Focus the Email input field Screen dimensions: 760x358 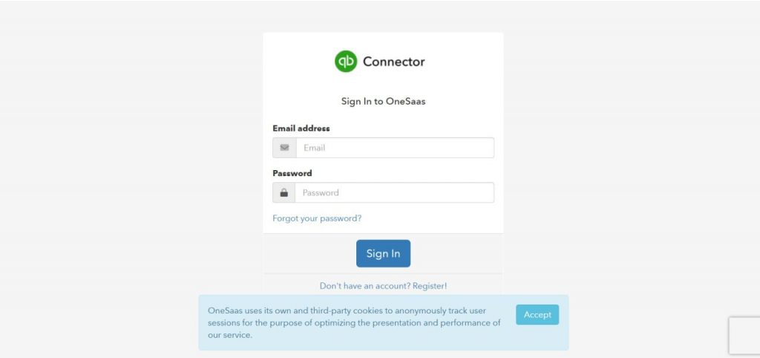click(394, 148)
